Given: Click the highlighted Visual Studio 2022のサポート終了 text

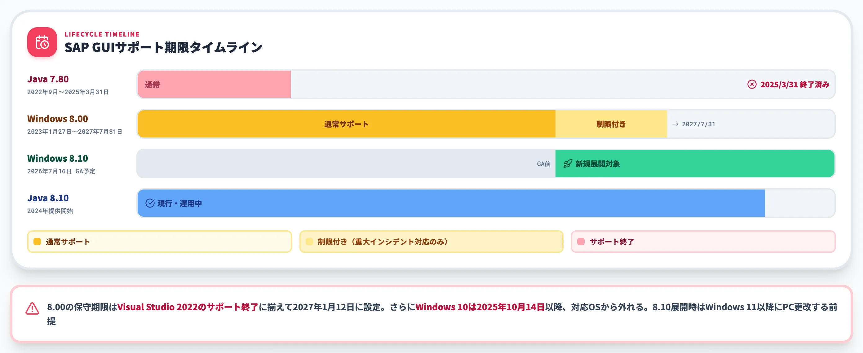Looking at the screenshot, I should coord(188,307).
